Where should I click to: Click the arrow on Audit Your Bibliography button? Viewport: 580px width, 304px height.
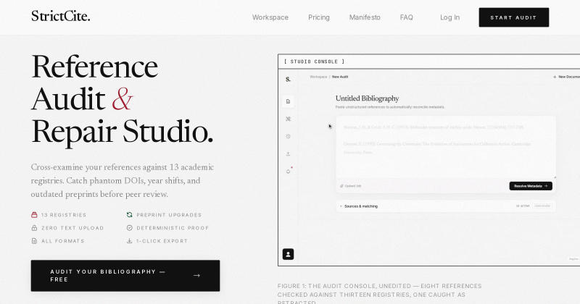click(196, 276)
